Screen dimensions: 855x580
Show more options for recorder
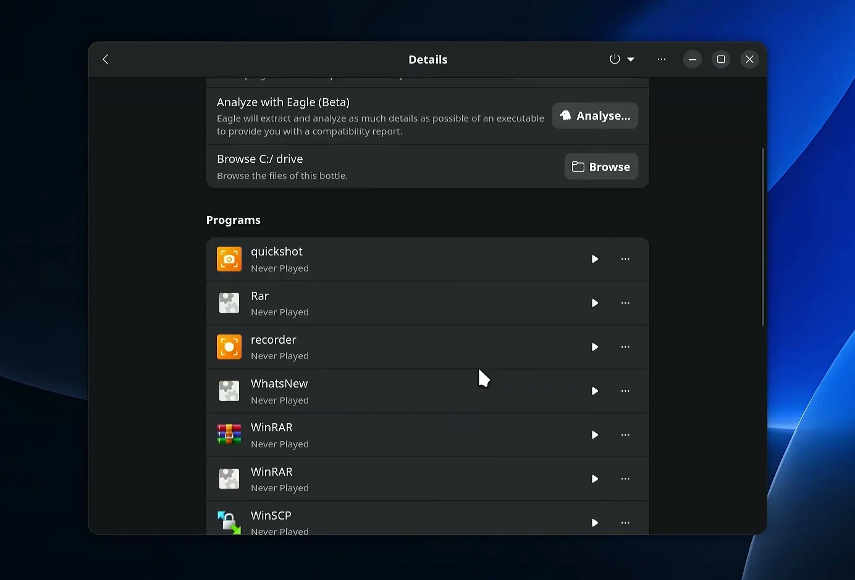(x=625, y=347)
